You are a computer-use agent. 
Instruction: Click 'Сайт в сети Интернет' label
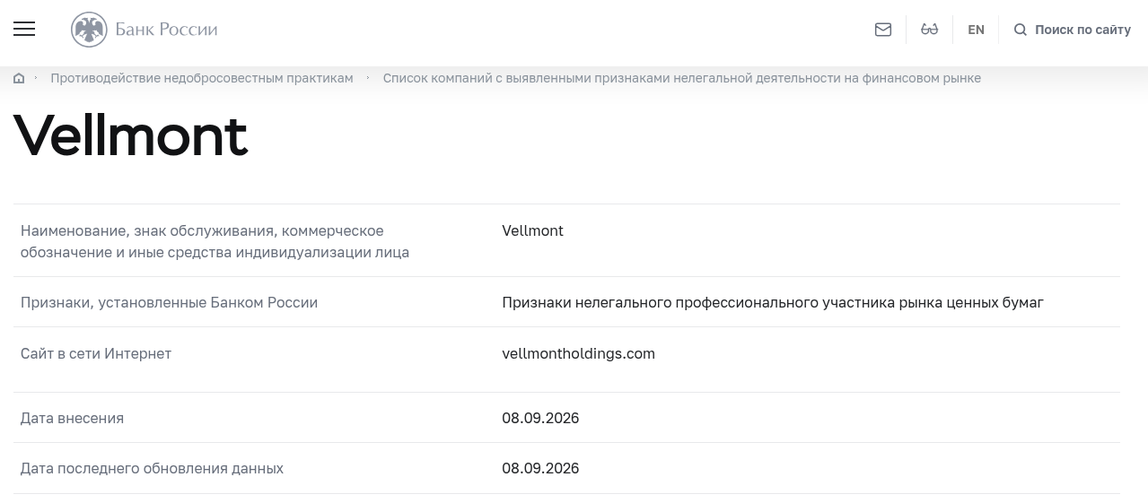tap(96, 353)
